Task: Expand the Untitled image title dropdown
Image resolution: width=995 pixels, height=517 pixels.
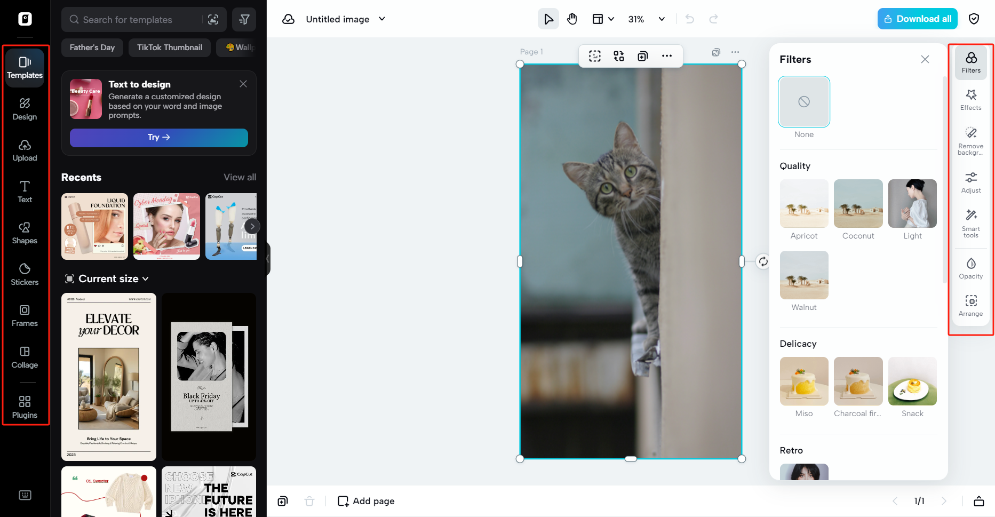Action: (x=381, y=19)
